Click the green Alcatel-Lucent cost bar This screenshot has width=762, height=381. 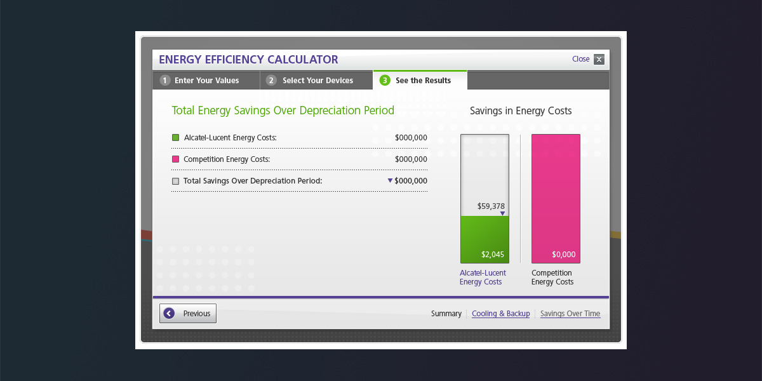coord(485,238)
